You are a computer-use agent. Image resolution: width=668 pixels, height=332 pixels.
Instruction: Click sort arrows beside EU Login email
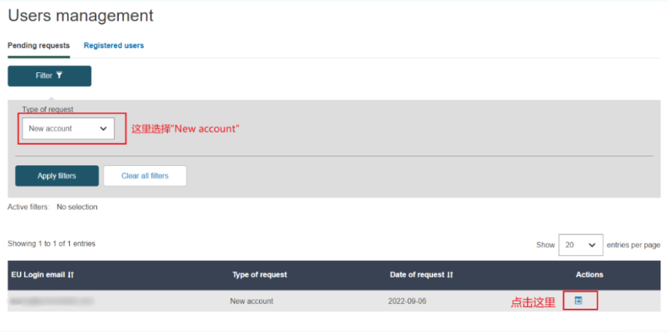point(71,274)
